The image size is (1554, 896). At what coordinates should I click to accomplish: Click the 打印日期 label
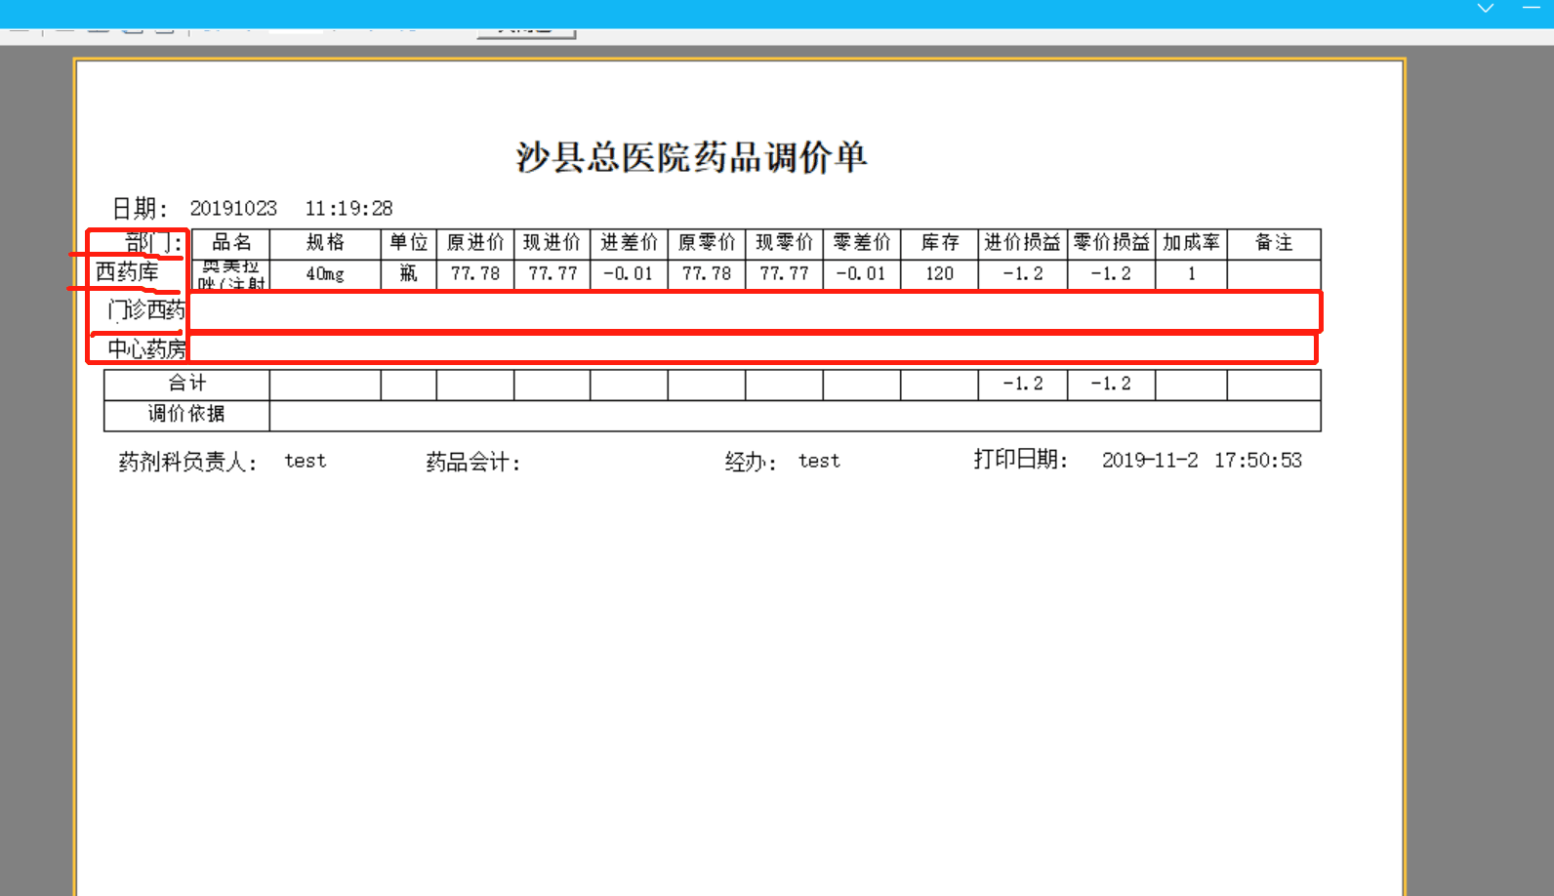coord(1020,460)
